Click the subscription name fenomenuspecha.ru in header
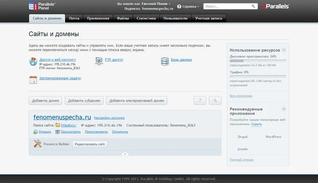Viewport: 318px width, 183px height. click(157, 9)
